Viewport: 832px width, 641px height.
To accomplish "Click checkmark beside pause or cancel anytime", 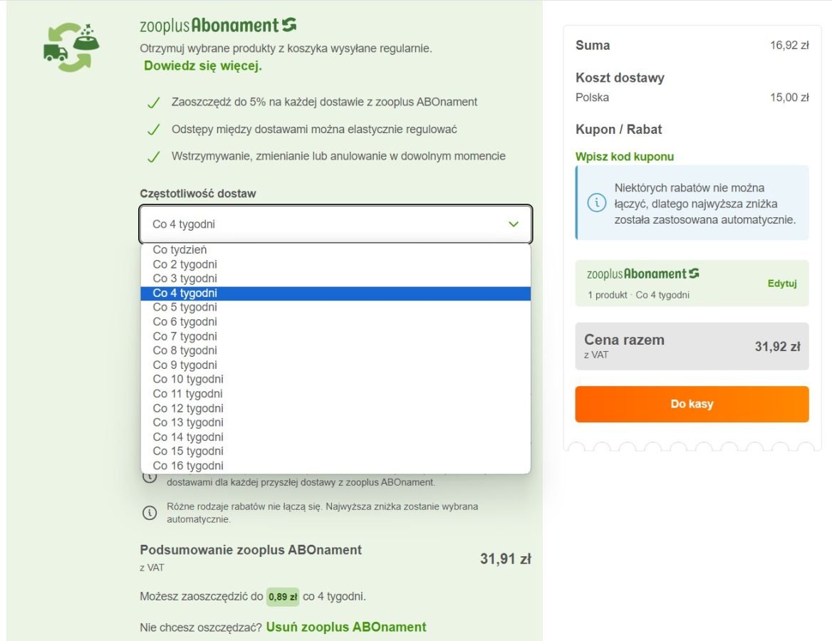I will click(x=153, y=157).
